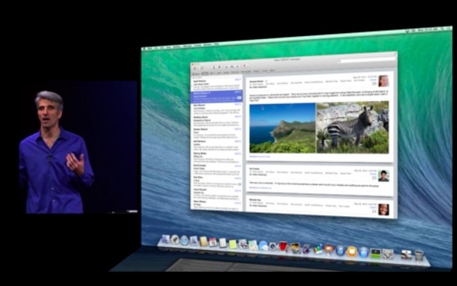Viewport: 457px width, 286px height.
Task: Click sender avatar on first conversation message
Action: [383, 81]
